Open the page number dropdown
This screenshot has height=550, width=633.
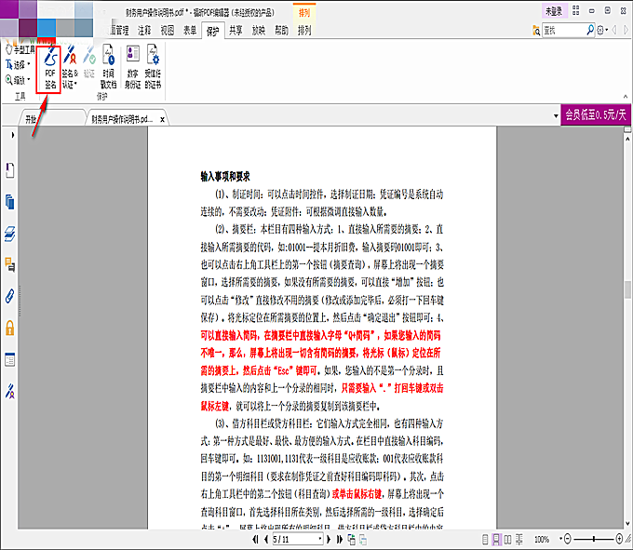click(x=321, y=539)
